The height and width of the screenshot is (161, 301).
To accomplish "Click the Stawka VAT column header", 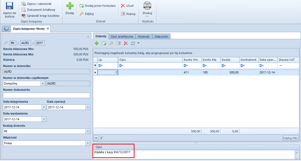I will pos(289,60).
